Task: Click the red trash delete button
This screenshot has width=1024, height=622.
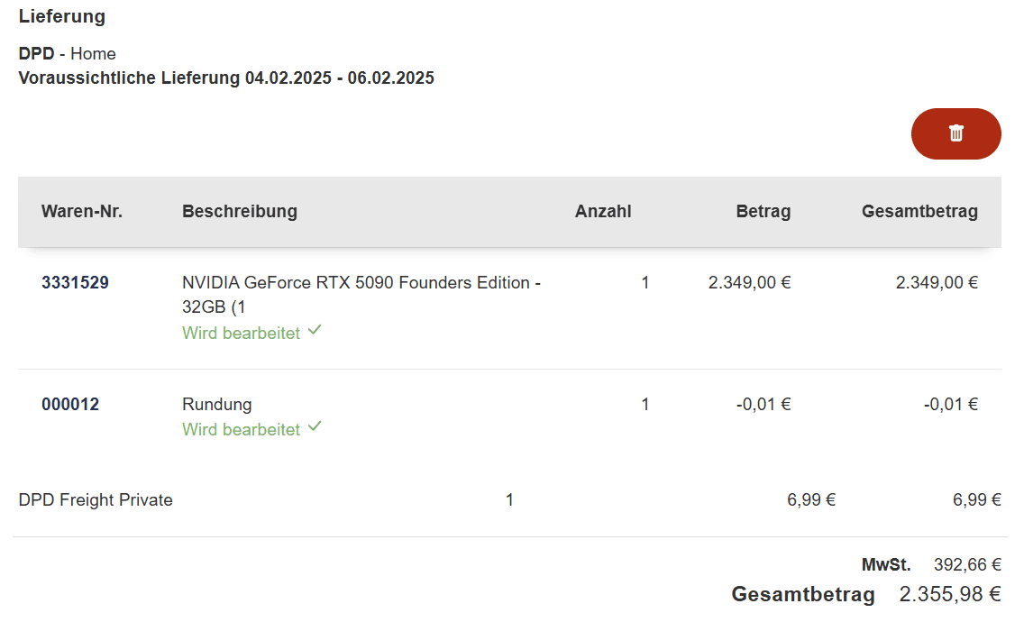Action: pos(955,133)
